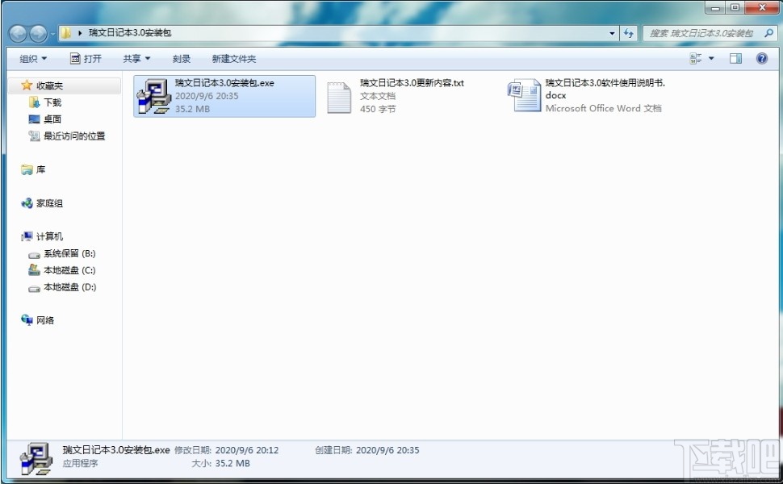The height and width of the screenshot is (484, 783).
Task: Select file name 瑞文日记本3.0更新内容.txt
Action: pos(412,83)
